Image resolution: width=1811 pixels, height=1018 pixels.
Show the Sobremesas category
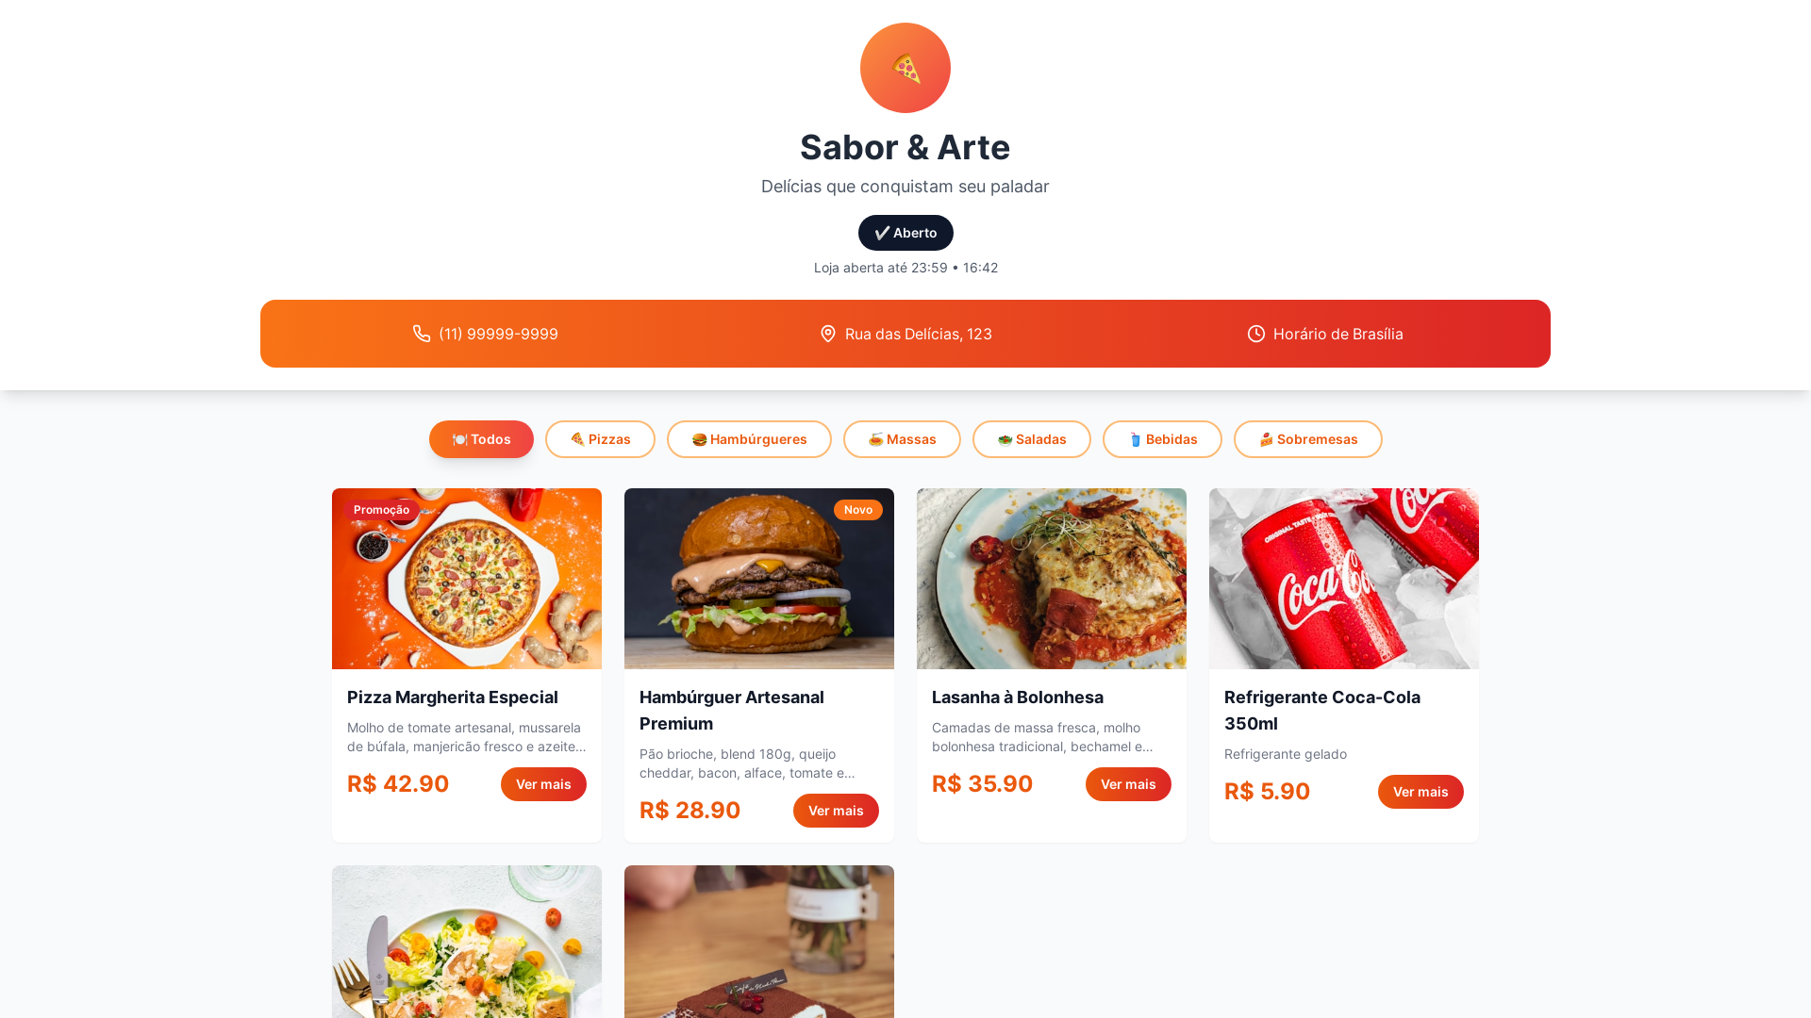pos(1308,439)
